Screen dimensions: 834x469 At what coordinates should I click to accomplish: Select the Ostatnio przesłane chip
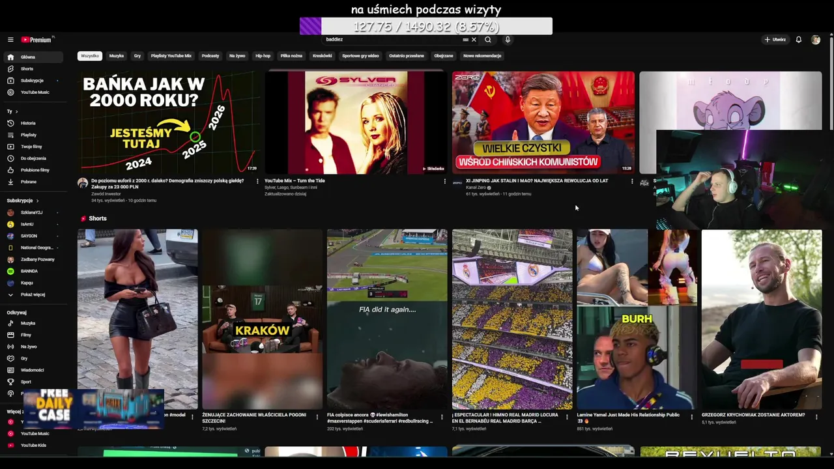tap(407, 56)
